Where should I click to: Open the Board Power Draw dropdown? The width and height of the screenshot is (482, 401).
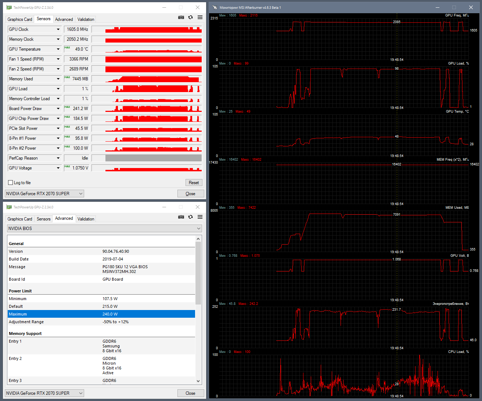[x=58, y=109]
